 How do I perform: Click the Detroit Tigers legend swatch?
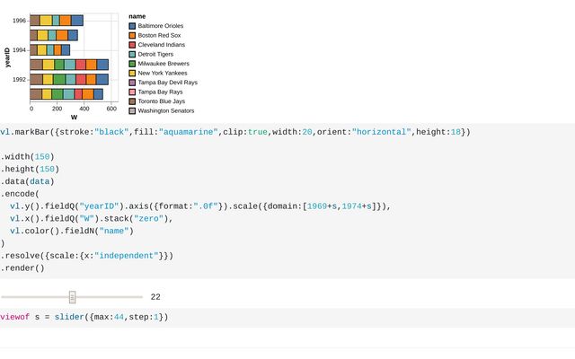132,54
